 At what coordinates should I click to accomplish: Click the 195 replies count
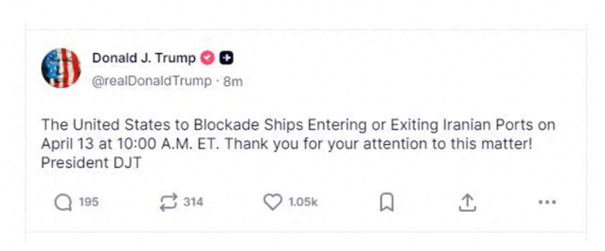[x=89, y=202]
